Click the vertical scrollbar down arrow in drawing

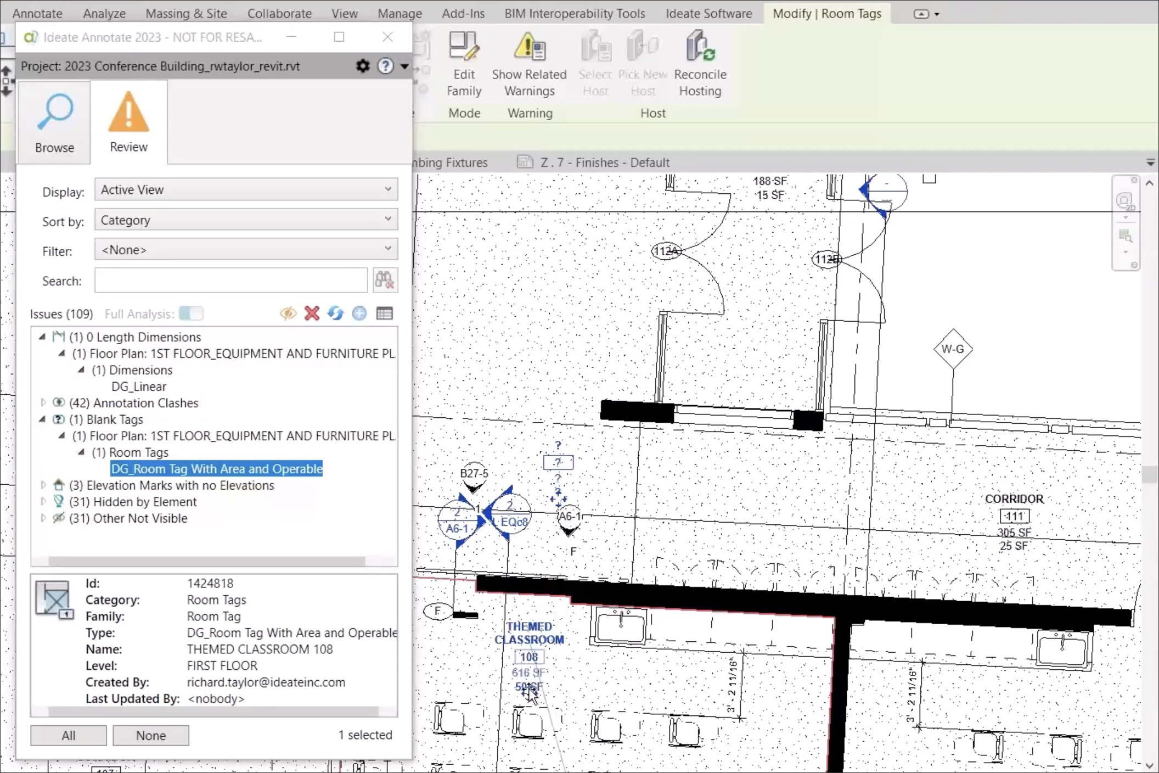click(x=1150, y=765)
